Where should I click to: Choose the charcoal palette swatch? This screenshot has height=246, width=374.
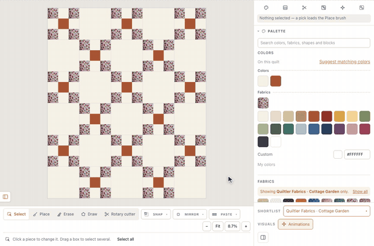pyautogui.click(x=263, y=142)
